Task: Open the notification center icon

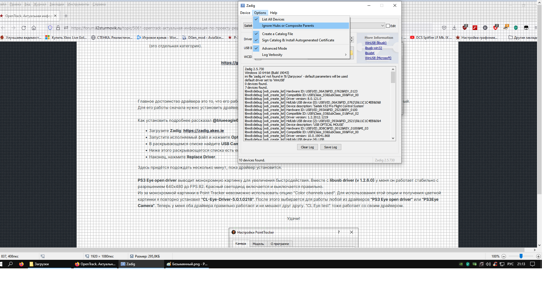Action: tap(532, 264)
